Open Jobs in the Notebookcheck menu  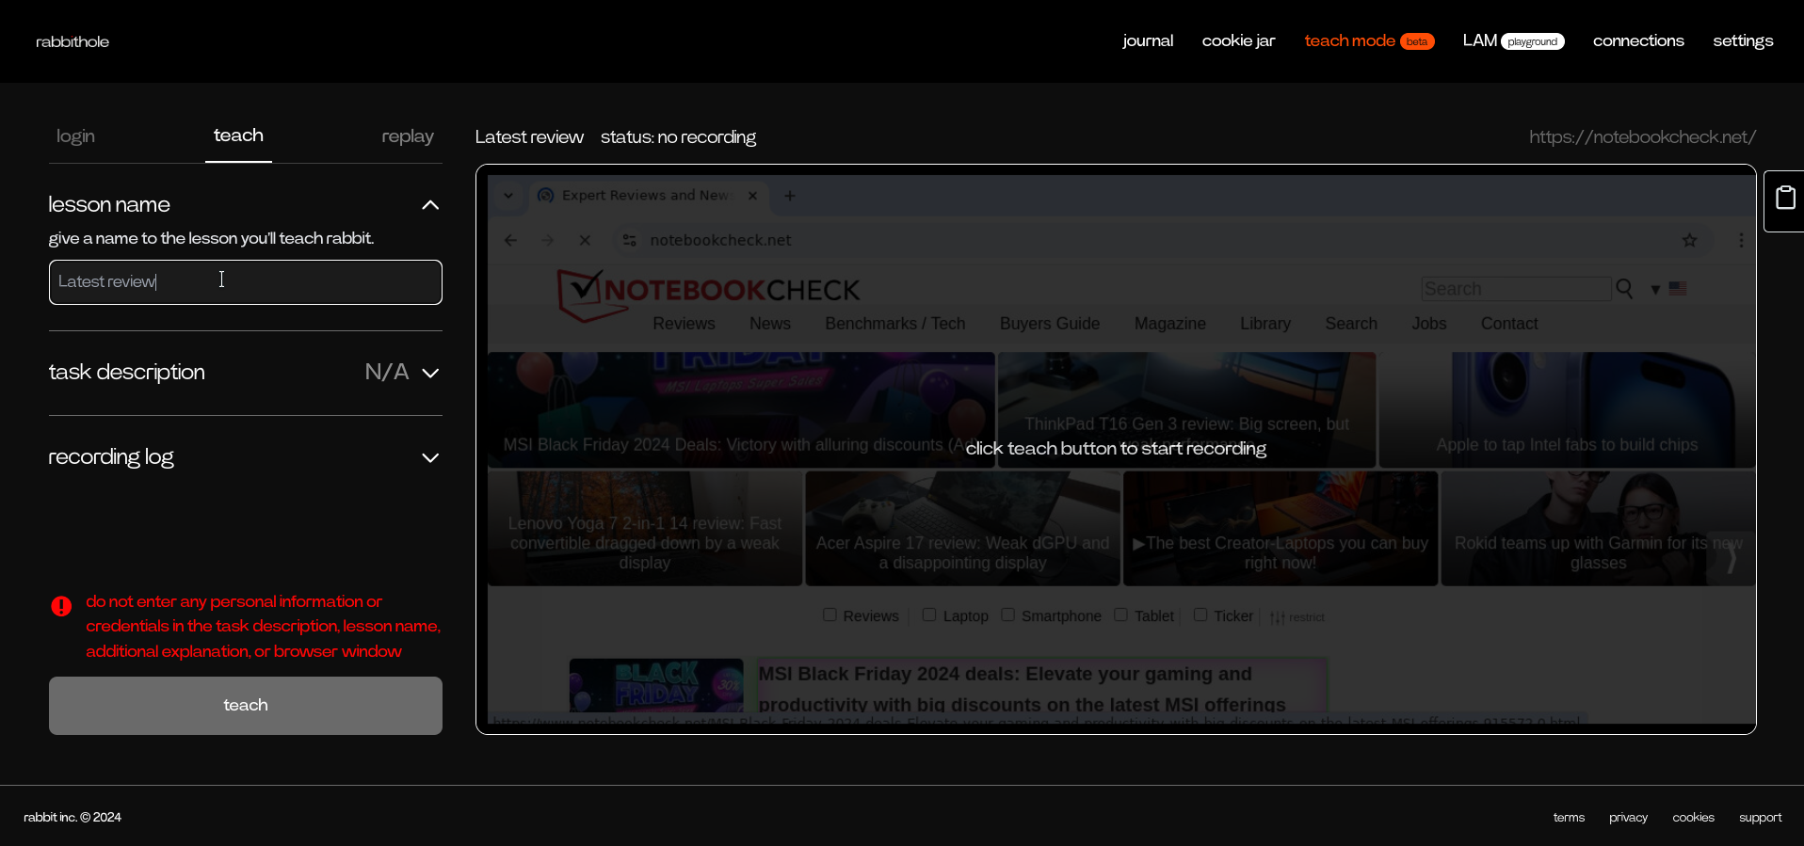click(x=1429, y=324)
